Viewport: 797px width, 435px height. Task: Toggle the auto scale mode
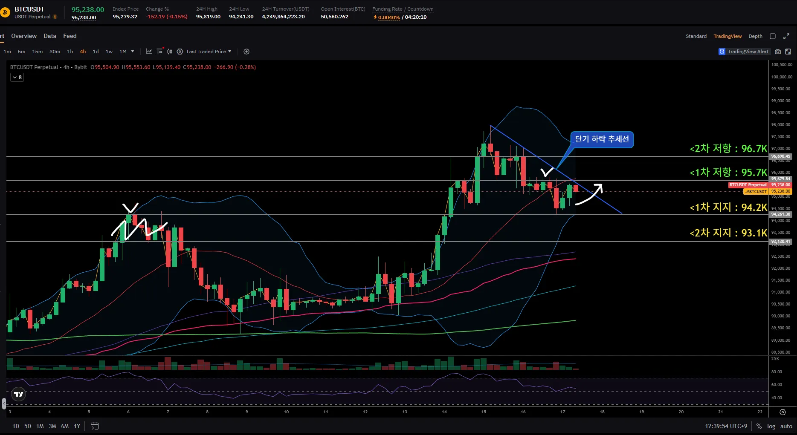coord(786,426)
